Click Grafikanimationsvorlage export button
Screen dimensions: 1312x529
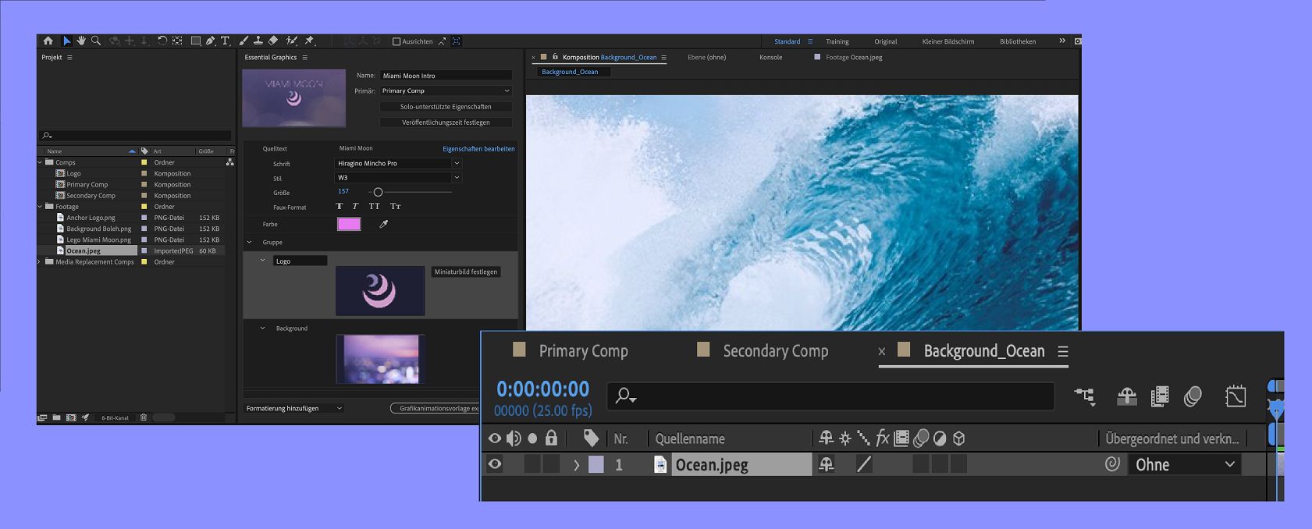click(x=435, y=408)
